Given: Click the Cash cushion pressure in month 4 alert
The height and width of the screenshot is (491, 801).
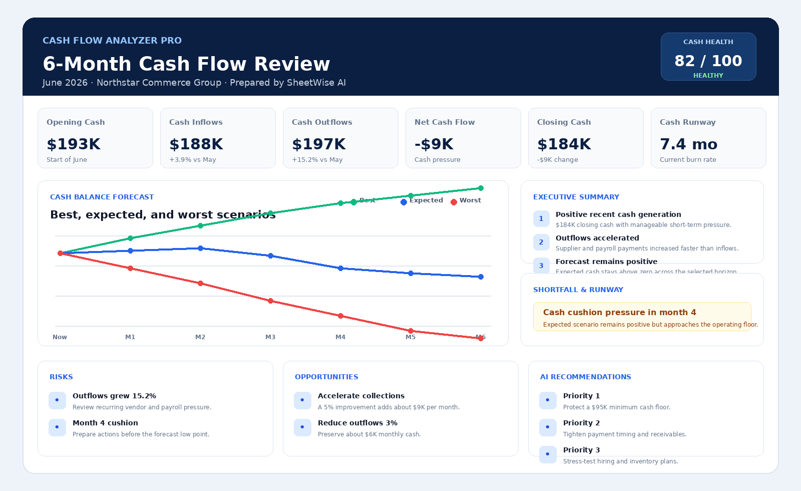Looking at the screenshot, I should (x=642, y=317).
